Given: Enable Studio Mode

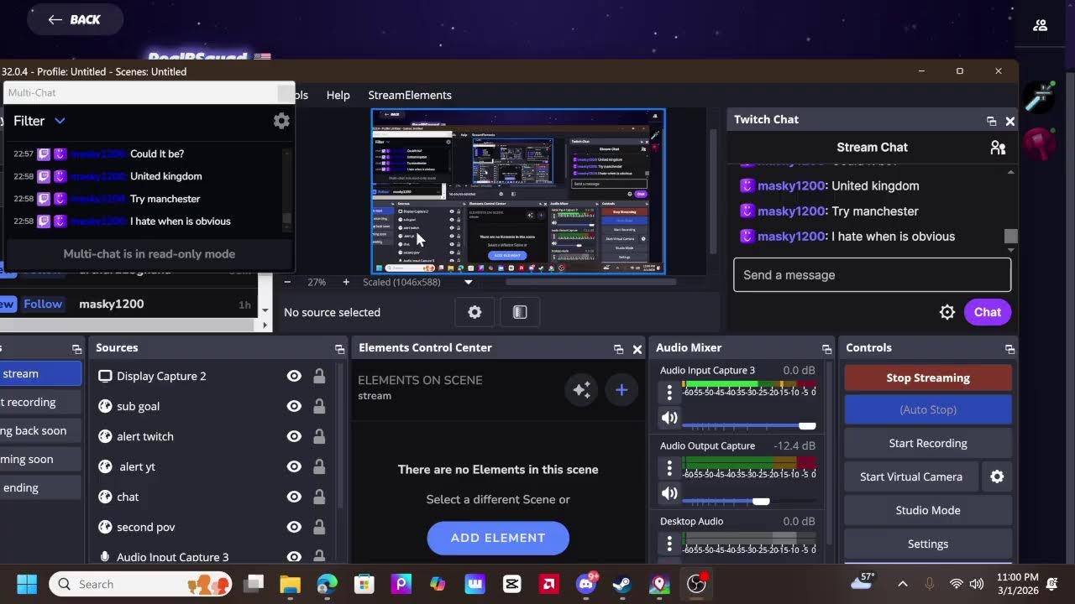Looking at the screenshot, I should point(928,510).
